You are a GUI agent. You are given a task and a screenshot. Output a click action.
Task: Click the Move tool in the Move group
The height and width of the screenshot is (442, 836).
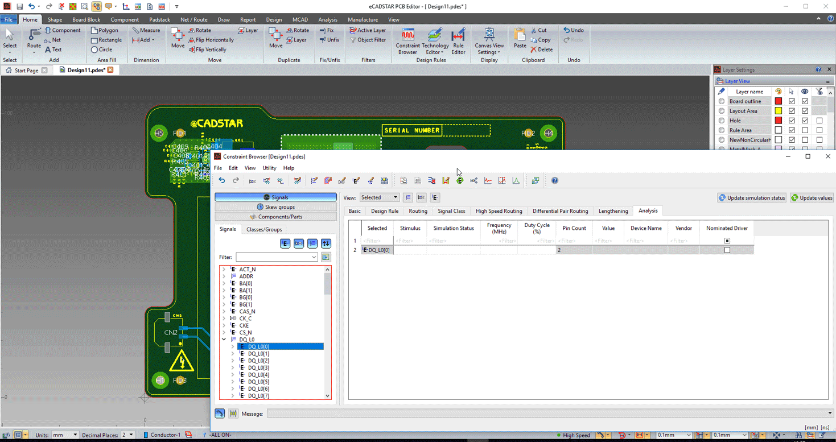click(x=178, y=39)
